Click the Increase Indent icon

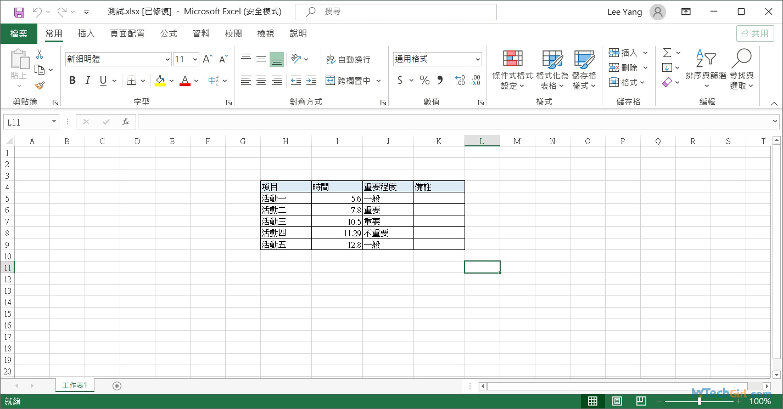pos(311,81)
